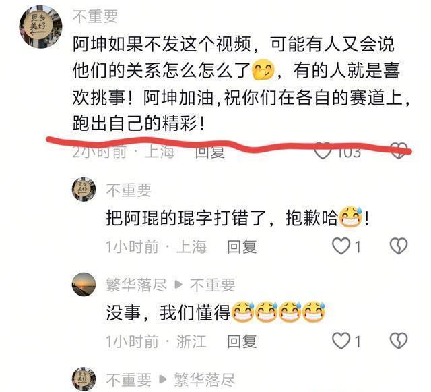Screen dimensions: 431x392
Task: Reply to the typo apology comment
Action: tap(242, 246)
